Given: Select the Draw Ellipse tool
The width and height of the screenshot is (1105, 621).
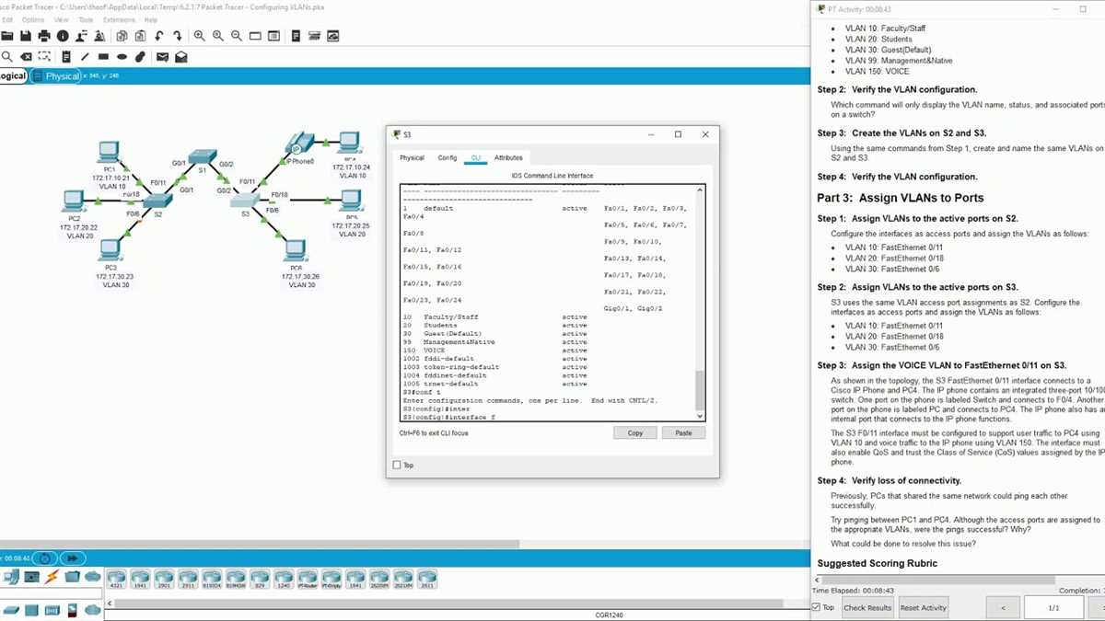Looking at the screenshot, I should point(122,57).
